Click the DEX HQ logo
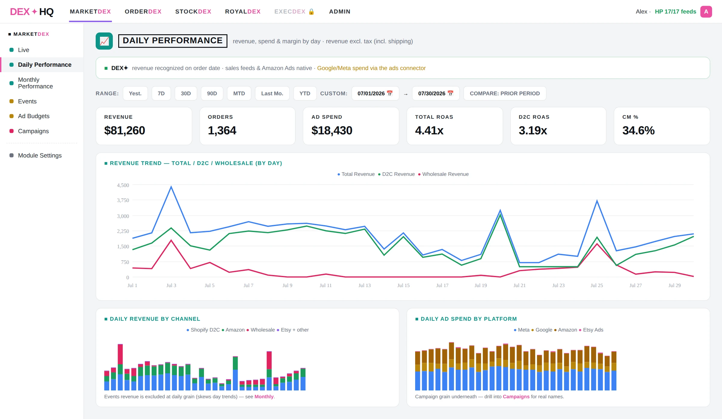The height and width of the screenshot is (419, 722). click(32, 11)
